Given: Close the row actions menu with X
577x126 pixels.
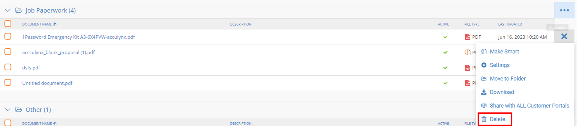Looking at the screenshot, I should (564, 36).
